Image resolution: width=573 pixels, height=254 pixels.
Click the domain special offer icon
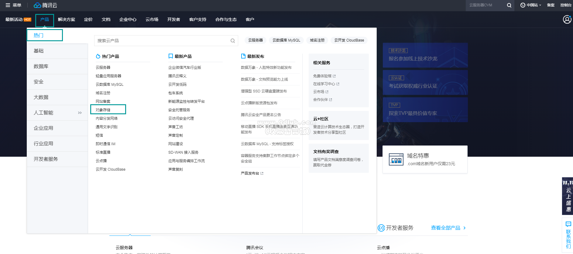pyautogui.click(x=396, y=159)
